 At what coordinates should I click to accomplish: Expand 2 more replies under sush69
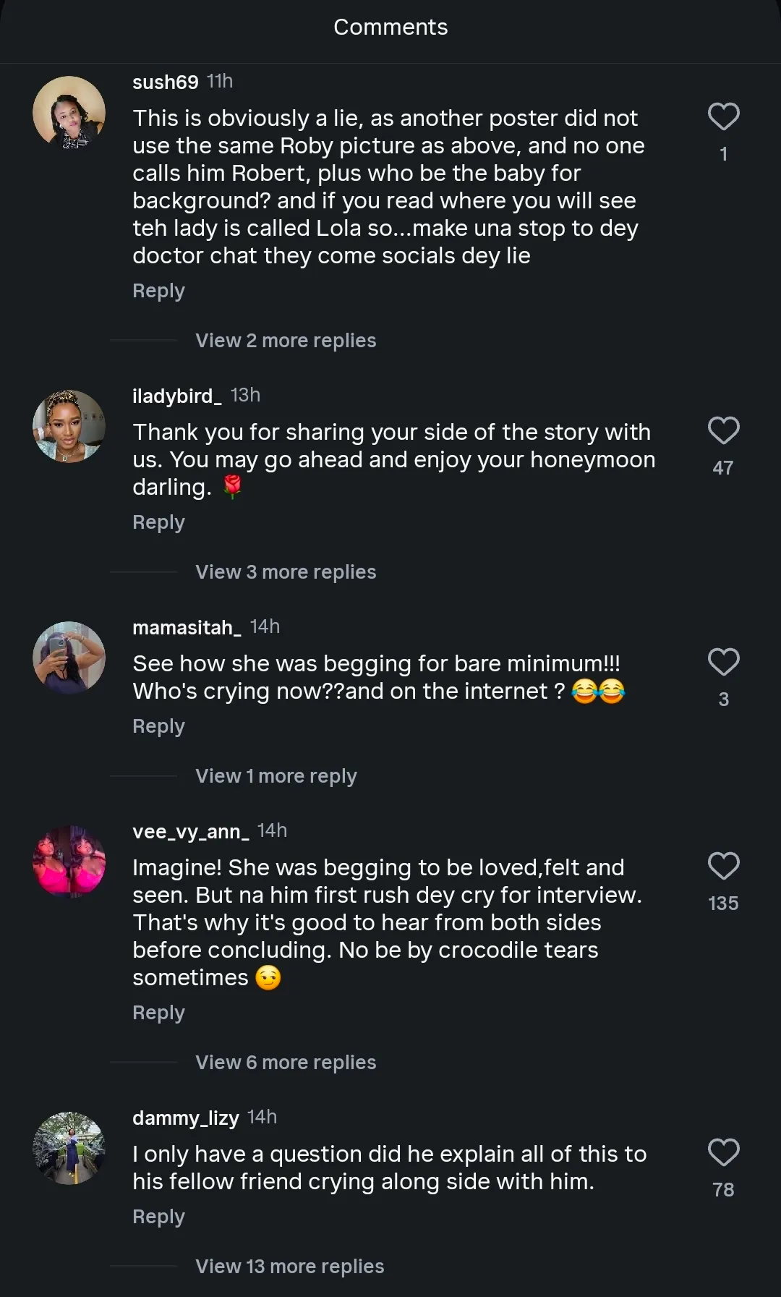[286, 341]
